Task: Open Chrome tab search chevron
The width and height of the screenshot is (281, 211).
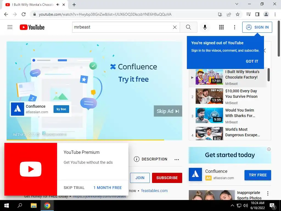Action: [x=237, y=4]
